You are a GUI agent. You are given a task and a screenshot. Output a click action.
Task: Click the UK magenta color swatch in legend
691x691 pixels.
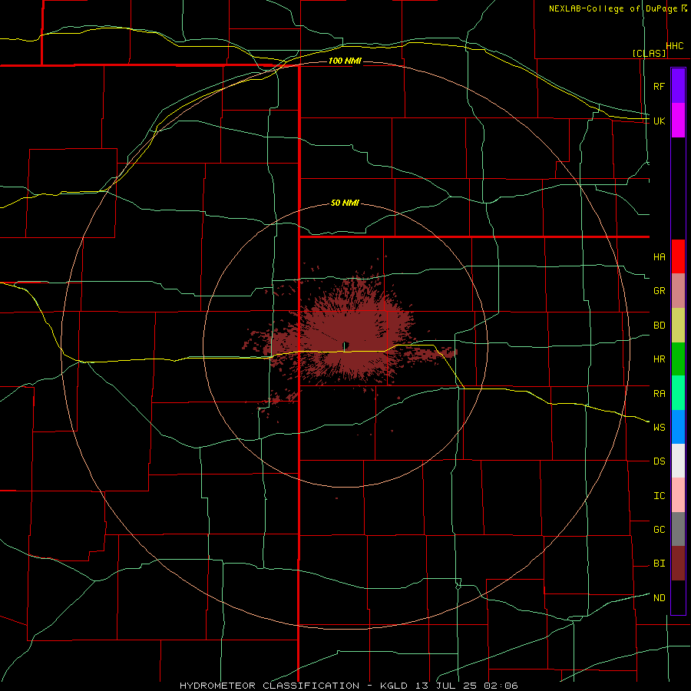(678, 121)
